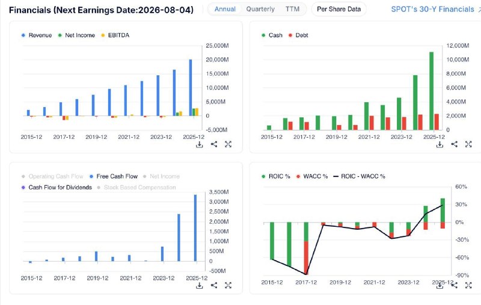This screenshot has height=305, width=481.
Task: Expand the Cash and Debt chart fullscreen
Action: (468, 144)
